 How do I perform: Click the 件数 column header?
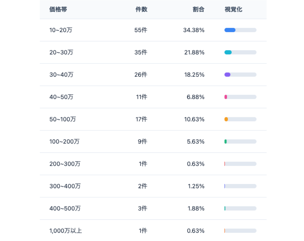point(141,10)
